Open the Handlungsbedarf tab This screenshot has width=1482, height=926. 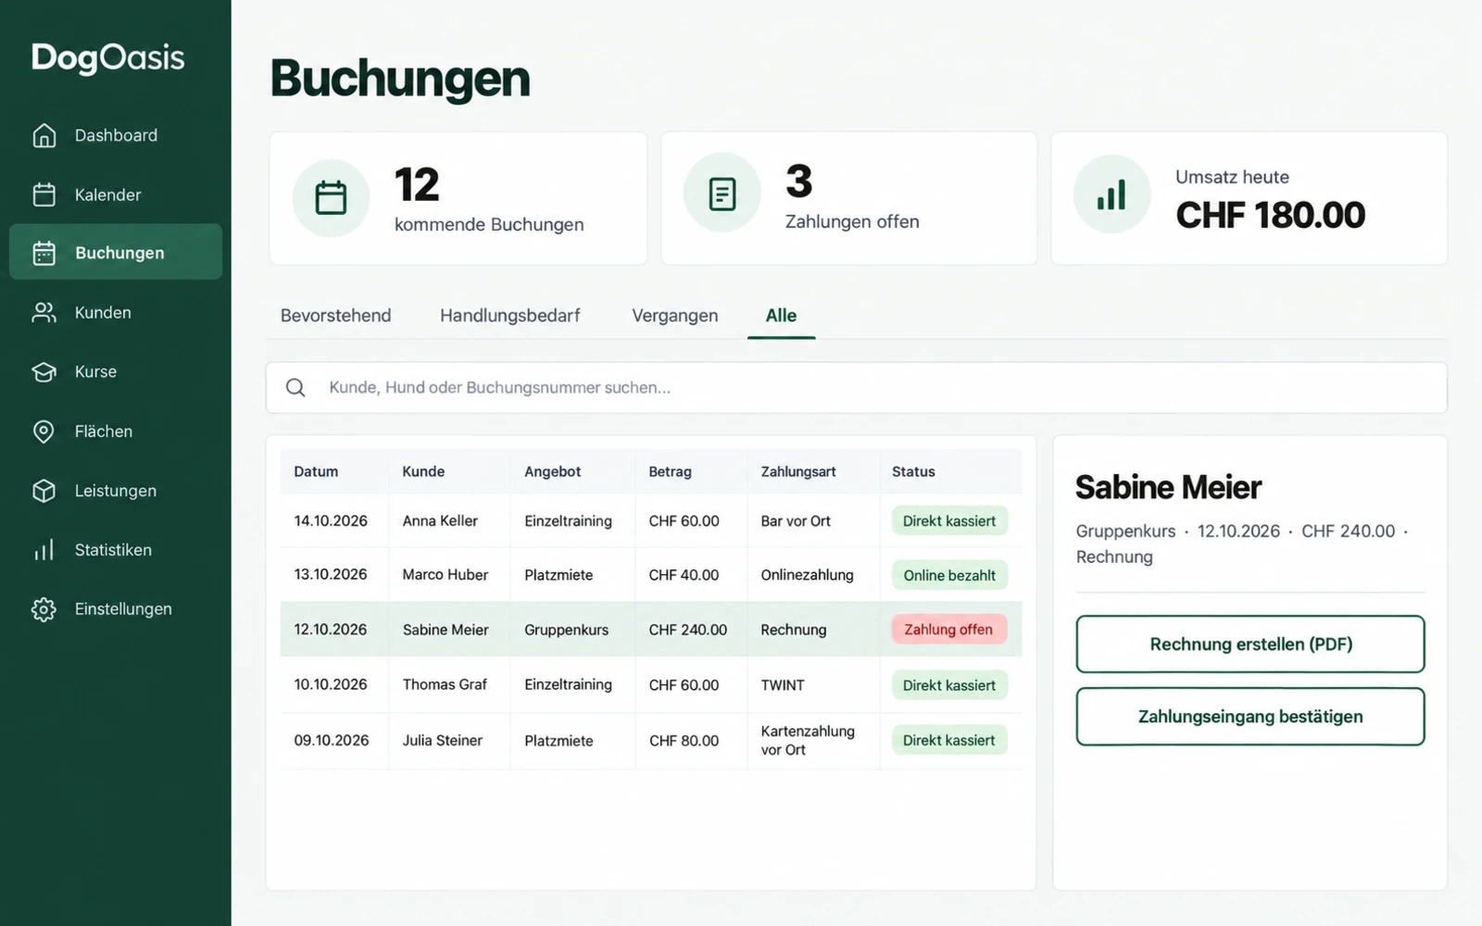(510, 316)
